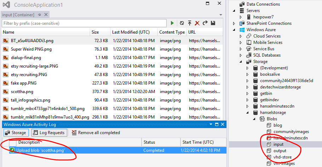Select the Upload blob 'scottha.png' log entry
Image resolution: width=322 pixels, height=167 pixels.
tap(118, 150)
